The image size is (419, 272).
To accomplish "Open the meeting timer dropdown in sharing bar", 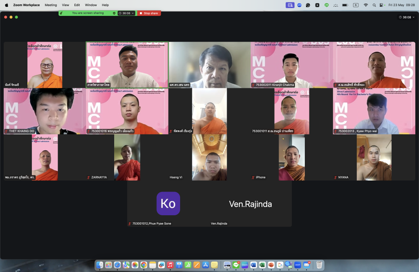I will (126, 13).
